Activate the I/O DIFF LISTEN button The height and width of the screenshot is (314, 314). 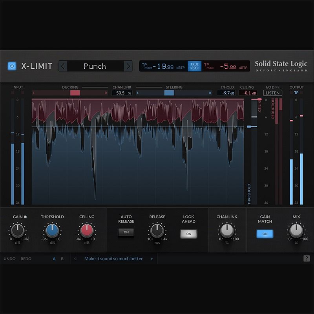coord(272,93)
